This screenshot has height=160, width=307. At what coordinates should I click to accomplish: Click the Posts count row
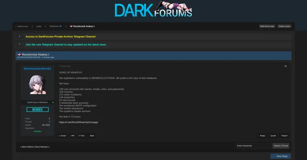coord(38,119)
